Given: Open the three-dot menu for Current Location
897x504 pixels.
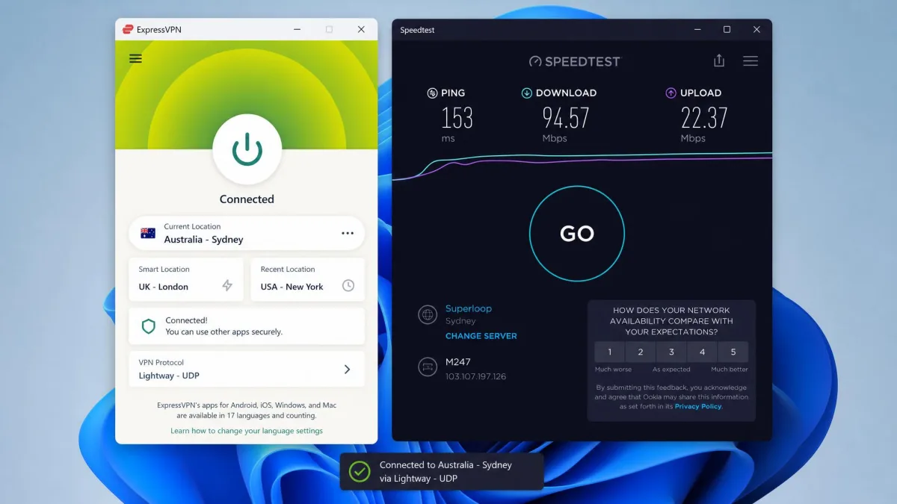Looking at the screenshot, I should 348,233.
